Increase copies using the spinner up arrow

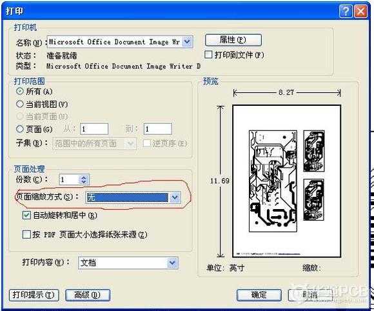84,177
